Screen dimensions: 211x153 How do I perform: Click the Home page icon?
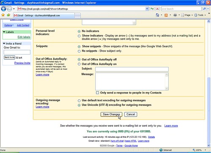pyautogui.click(x=157, y=15)
